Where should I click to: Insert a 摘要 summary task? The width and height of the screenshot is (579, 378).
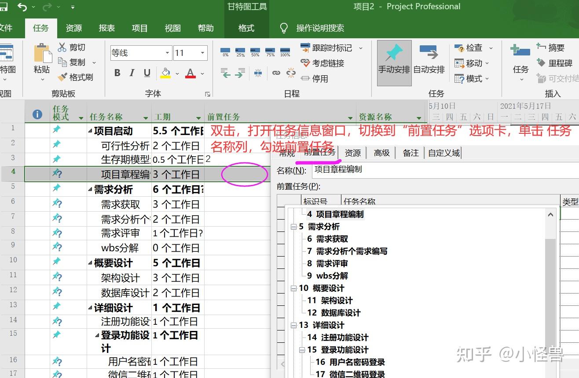pos(550,47)
